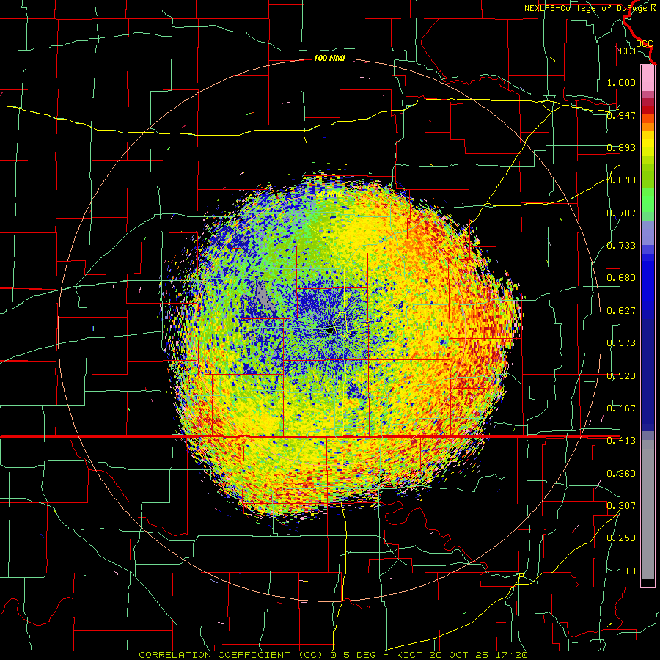Select the 0.253 legend value

(x=621, y=538)
